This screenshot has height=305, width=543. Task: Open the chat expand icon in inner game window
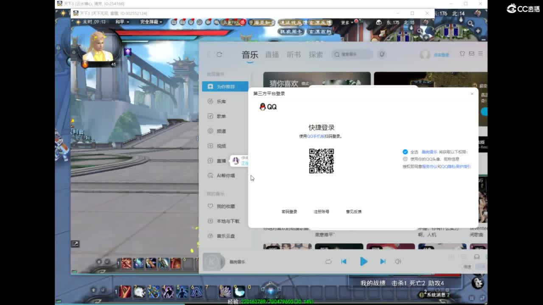click(x=75, y=244)
